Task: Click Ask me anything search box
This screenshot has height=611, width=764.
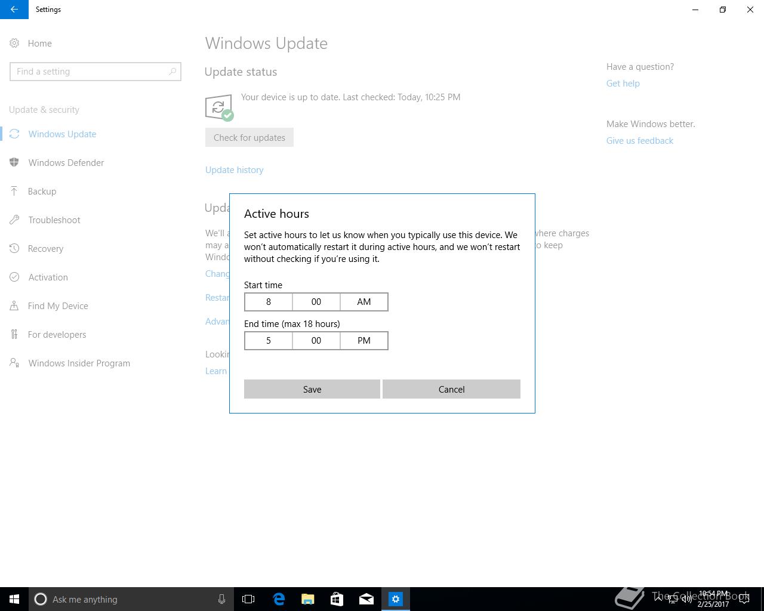Action: click(131, 599)
